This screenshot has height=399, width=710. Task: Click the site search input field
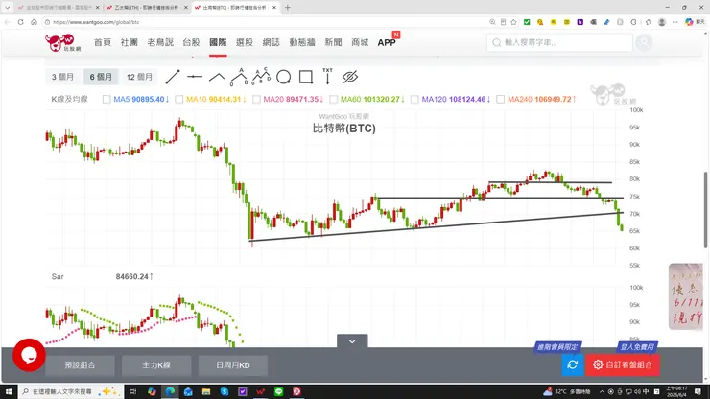[x=559, y=42]
